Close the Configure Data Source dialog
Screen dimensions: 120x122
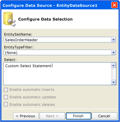pyautogui.click(x=114, y=5)
